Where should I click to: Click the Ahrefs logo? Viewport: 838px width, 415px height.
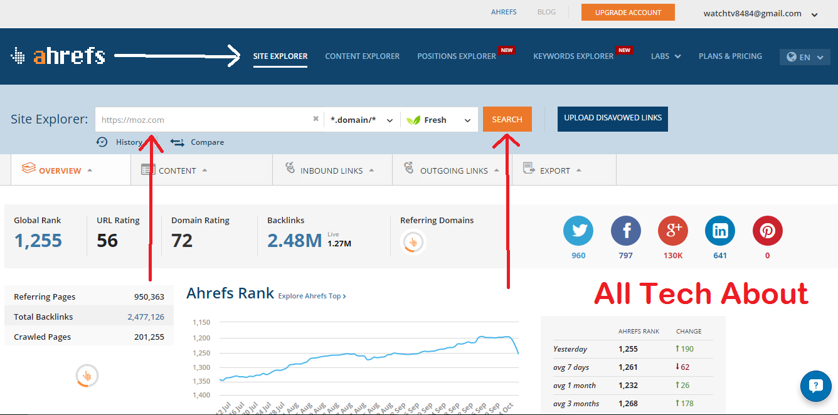tap(58, 56)
